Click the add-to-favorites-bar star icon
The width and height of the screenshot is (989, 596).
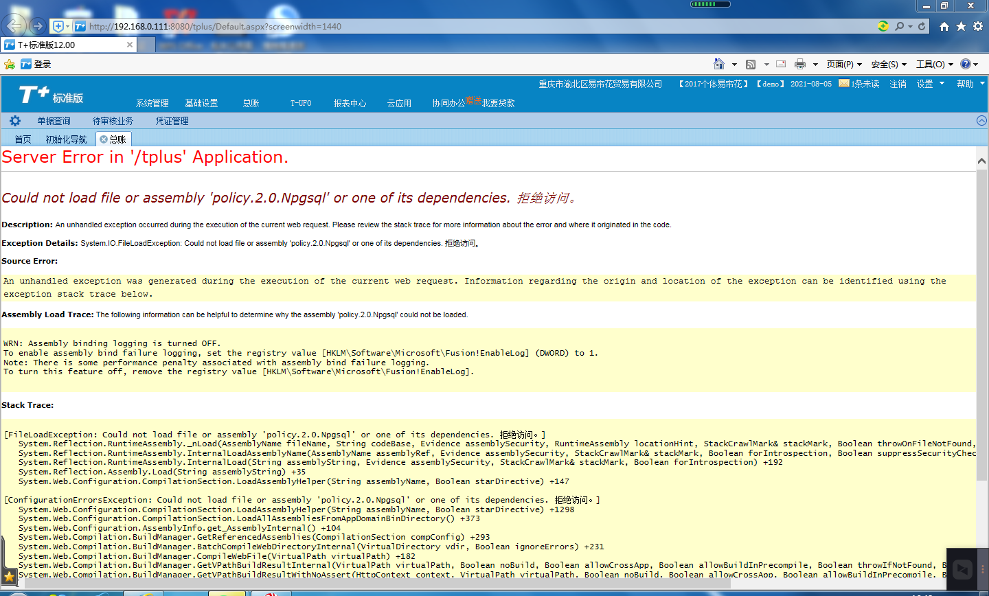coord(9,64)
